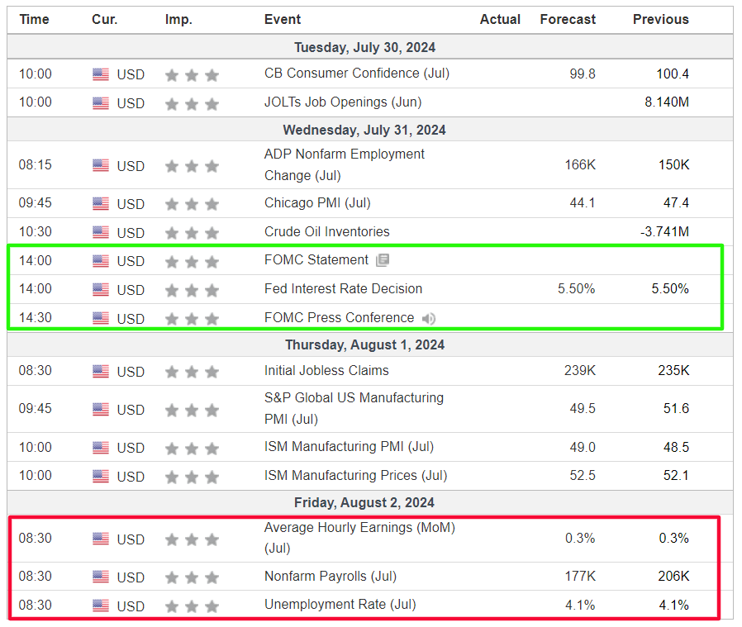The height and width of the screenshot is (627, 742).
Task: Click the Time column header
Action: point(35,19)
